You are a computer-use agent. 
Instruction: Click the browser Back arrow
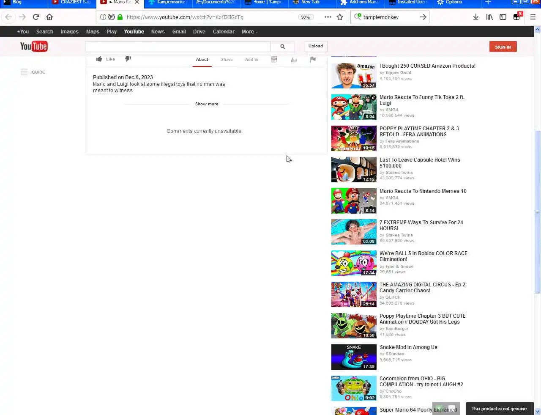coord(8,17)
